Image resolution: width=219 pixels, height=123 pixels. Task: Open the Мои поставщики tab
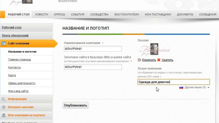(158, 14)
